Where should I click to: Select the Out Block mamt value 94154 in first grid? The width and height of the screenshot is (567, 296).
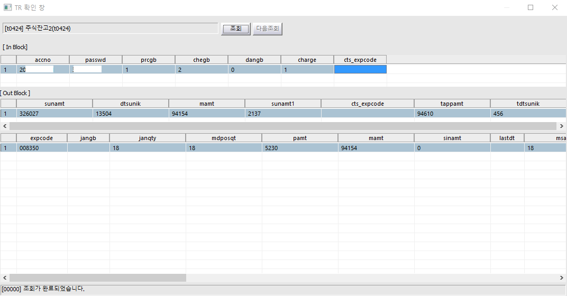[x=207, y=114]
